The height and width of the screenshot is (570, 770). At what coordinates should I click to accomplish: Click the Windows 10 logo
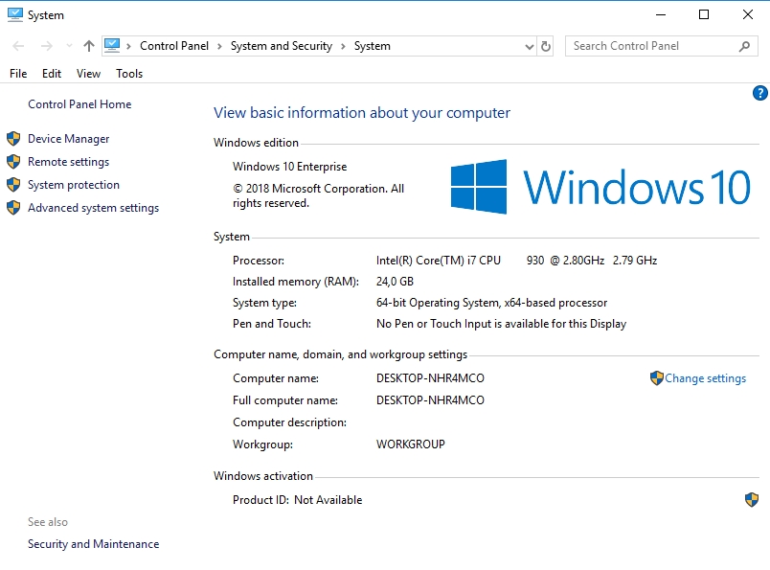pos(600,187)
